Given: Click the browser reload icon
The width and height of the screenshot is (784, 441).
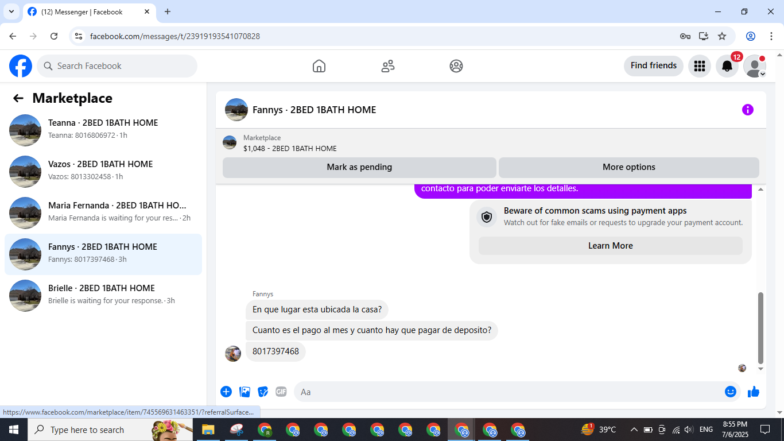Looking at the screenshot, I should pos(54,36).
